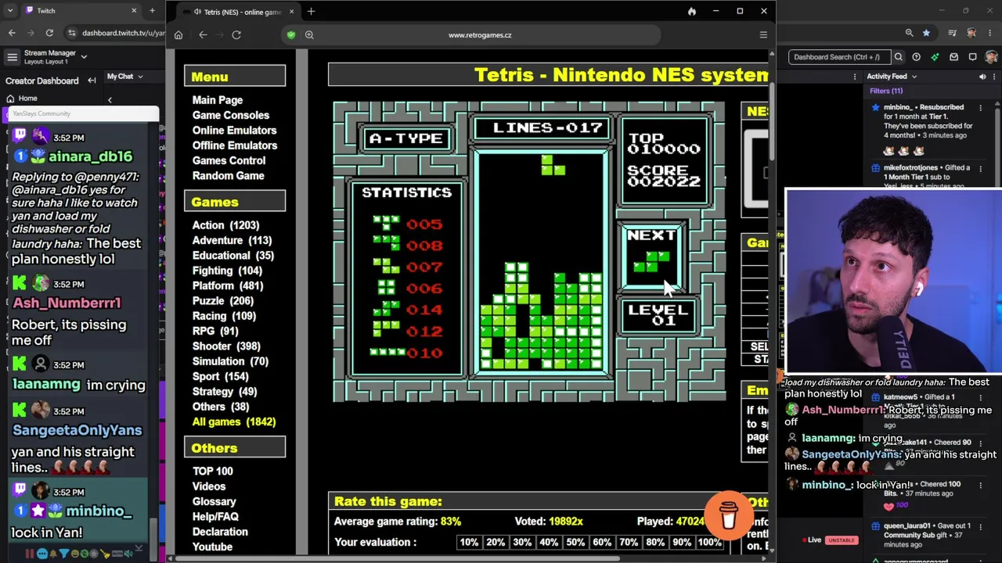Close the Twitch tab in the background browser
This screenshot has height=563, width=1002.
[x=134, y=11]
